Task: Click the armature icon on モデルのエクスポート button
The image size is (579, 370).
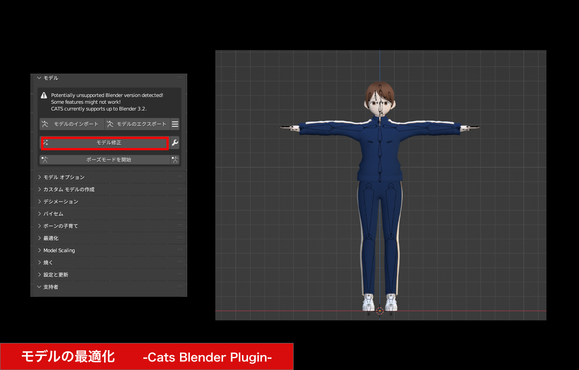Action: pos(111,124)
